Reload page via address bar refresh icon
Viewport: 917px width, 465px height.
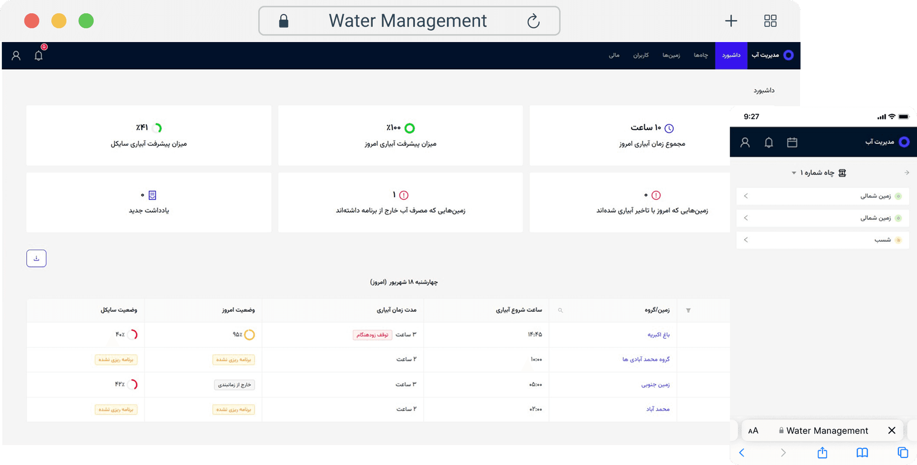(533, 21)
